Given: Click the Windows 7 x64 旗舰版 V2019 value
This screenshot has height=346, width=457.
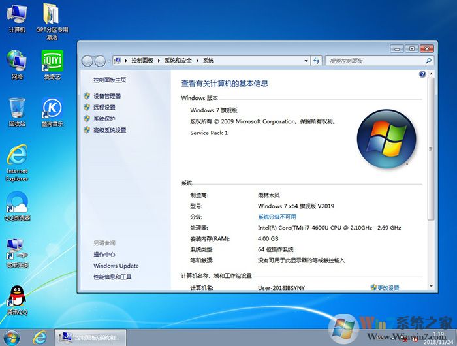Looking at the screenshot, I should (296, 206).
